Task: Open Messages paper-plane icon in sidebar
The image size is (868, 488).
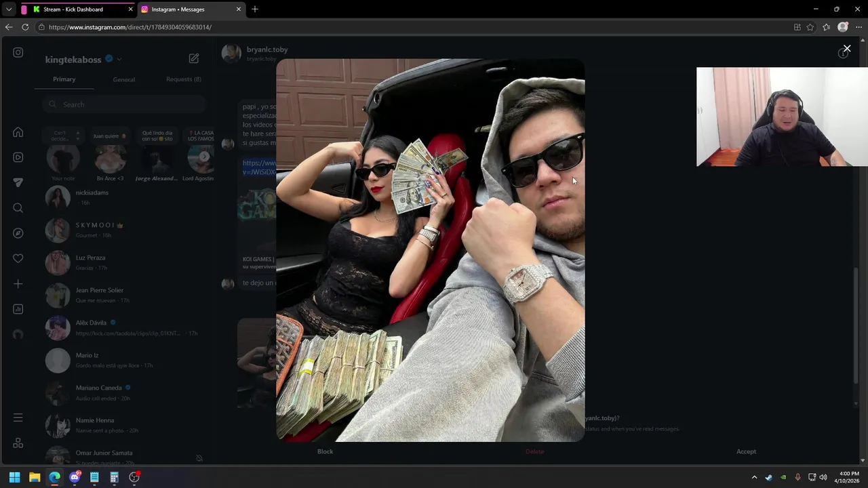Action: [18, 182]
